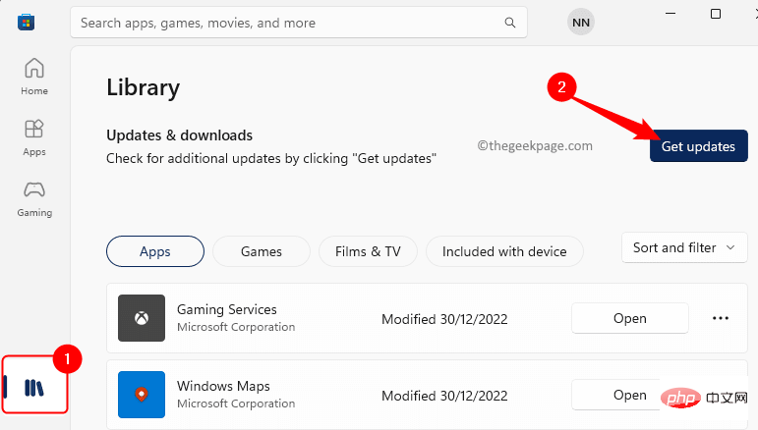Click Gaming Services Modified 30/12/2022 text
This screenshot has height=430, width=758.
(x=444, y=319)
